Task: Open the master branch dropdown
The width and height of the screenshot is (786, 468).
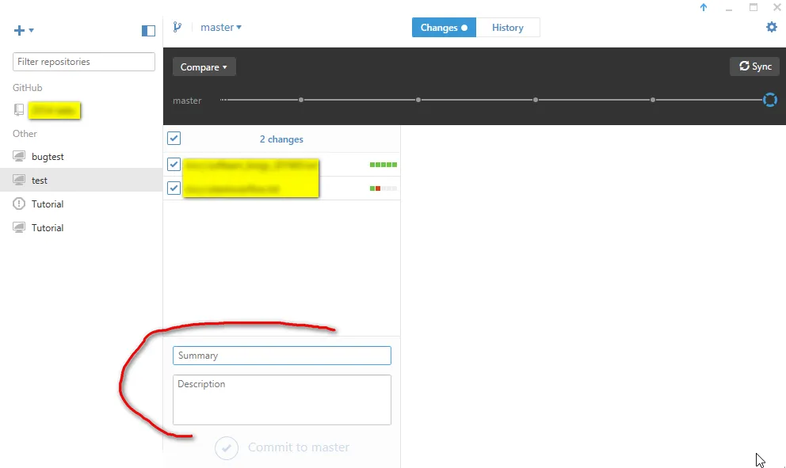Action: 220,26
